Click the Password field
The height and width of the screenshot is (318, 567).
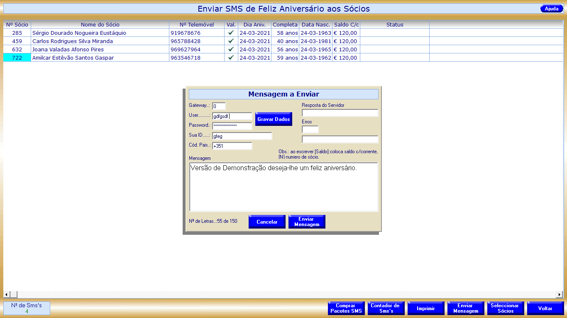pyautogui.click(x=232, y=126)
